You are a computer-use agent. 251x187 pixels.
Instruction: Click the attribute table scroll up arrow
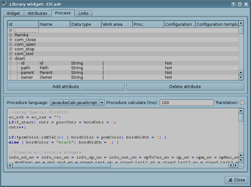pyautogui.click(x=241, y=23)
